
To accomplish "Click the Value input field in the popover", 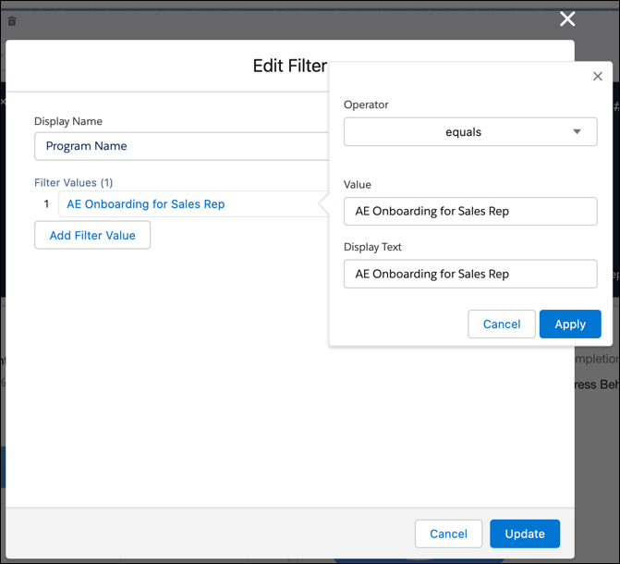I will 470,212.
